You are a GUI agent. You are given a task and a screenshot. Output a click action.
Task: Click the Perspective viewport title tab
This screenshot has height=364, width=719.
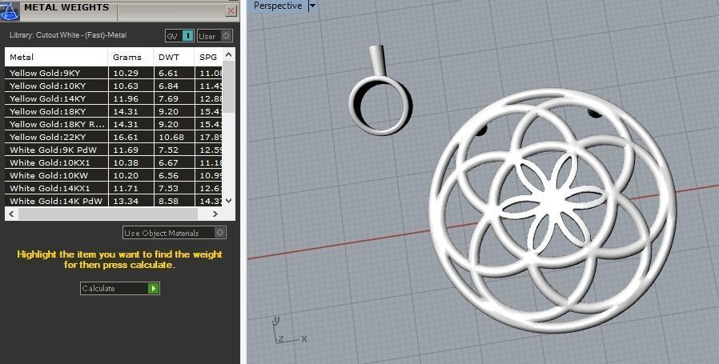(x=278, y=6)
